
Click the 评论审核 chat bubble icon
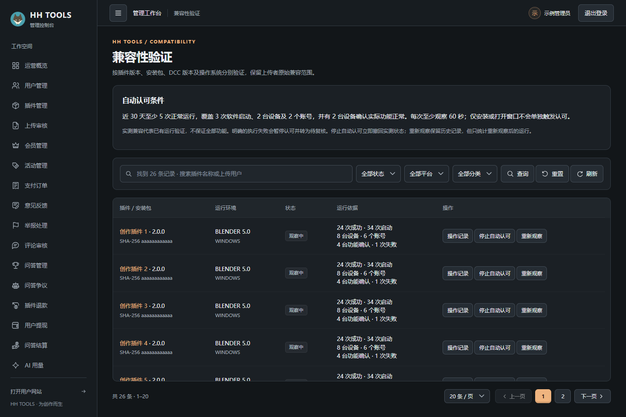[x=16, y=245]
